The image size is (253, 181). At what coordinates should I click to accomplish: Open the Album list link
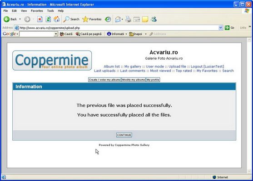tap(112, 67)
